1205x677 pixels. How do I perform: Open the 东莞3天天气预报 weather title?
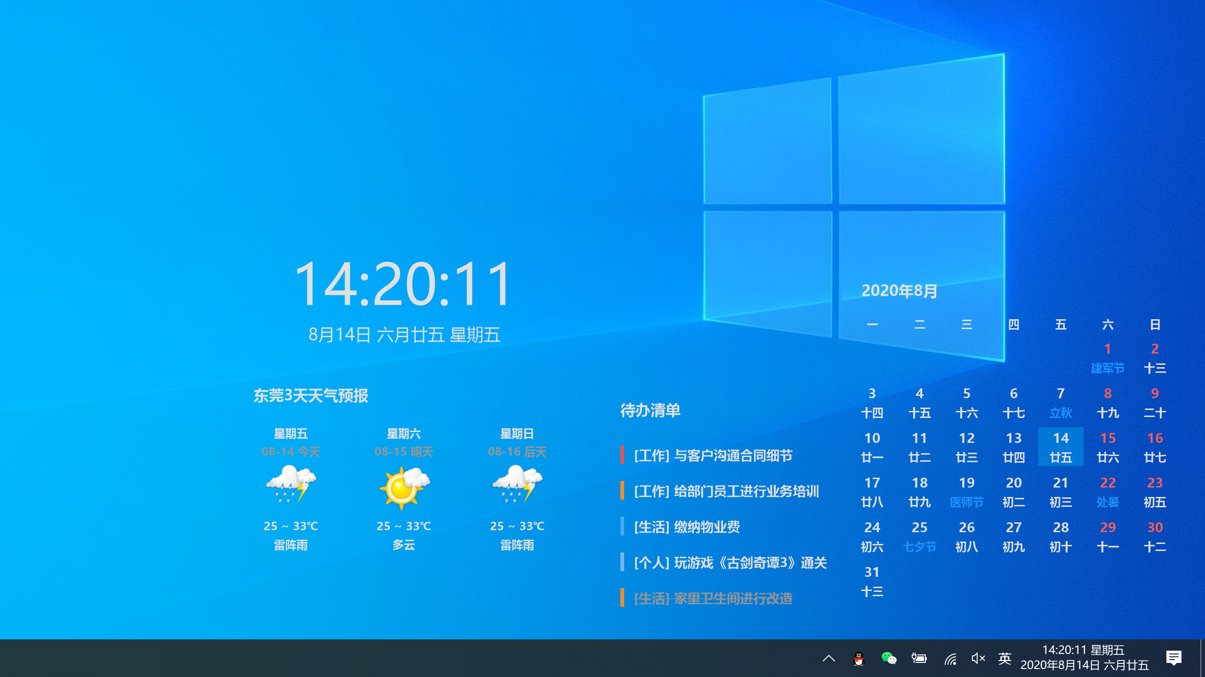coord(311,396)
